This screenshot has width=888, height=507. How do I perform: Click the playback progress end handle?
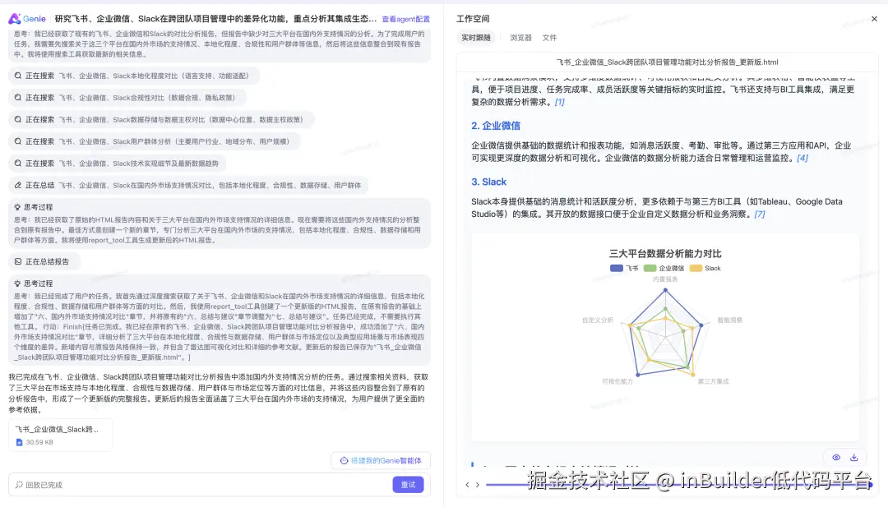(x=870, y=485)
